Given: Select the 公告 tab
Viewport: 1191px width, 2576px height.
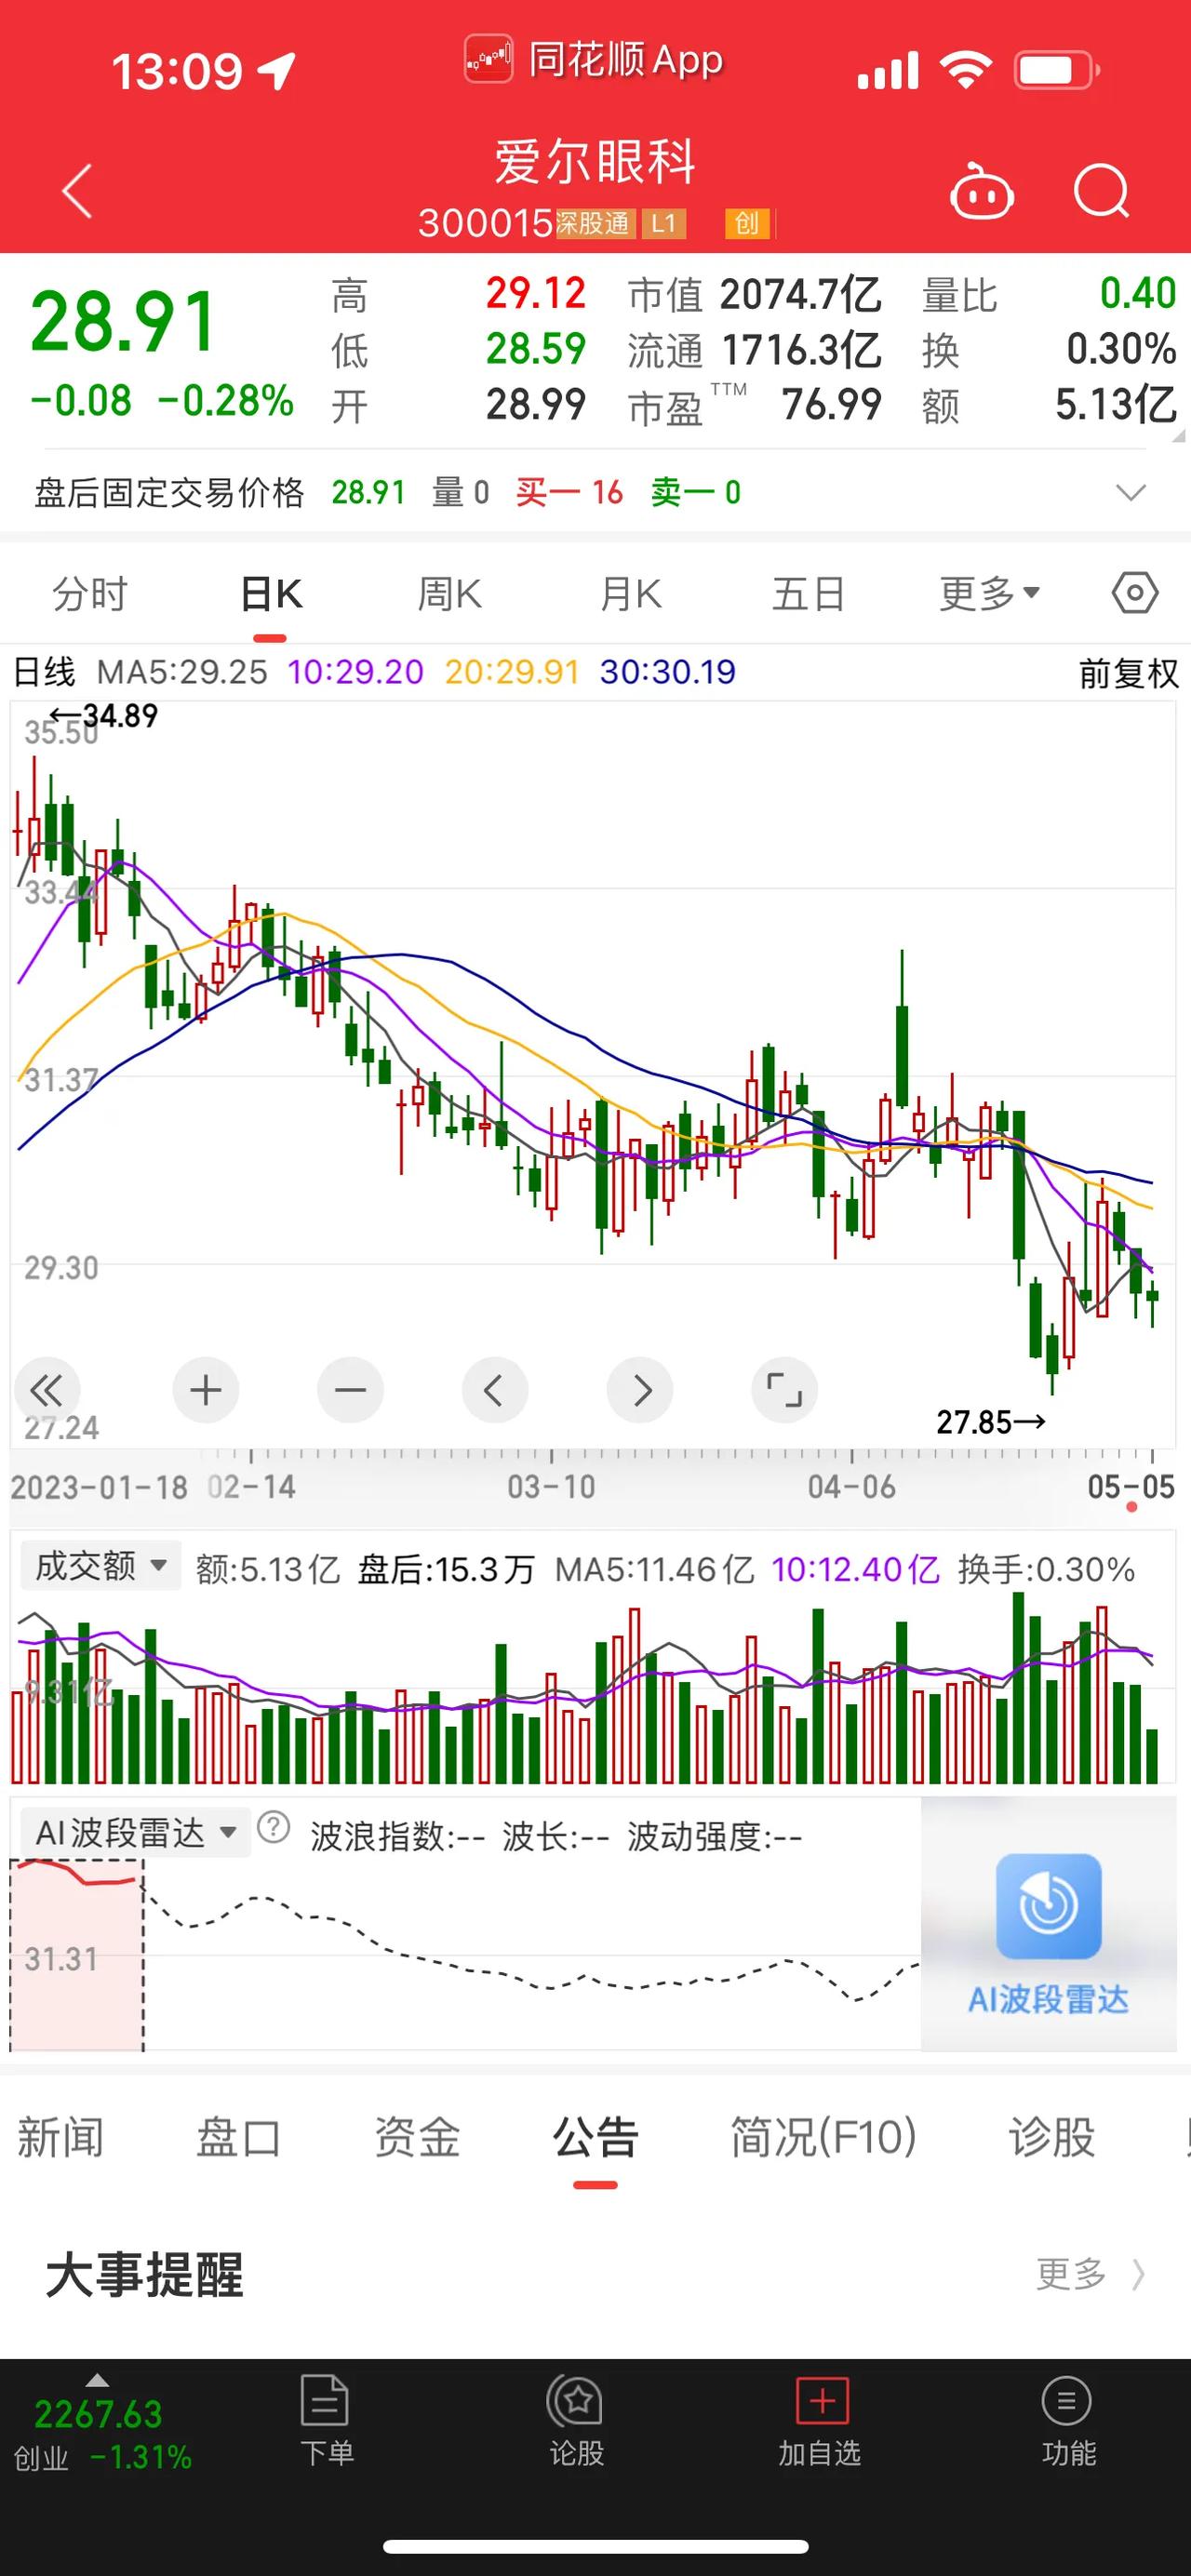Looking at the screenshot, I should point(595,2137).
